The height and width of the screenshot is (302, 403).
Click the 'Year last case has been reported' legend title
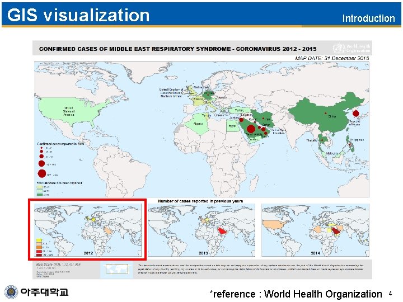tap(59, 183)
